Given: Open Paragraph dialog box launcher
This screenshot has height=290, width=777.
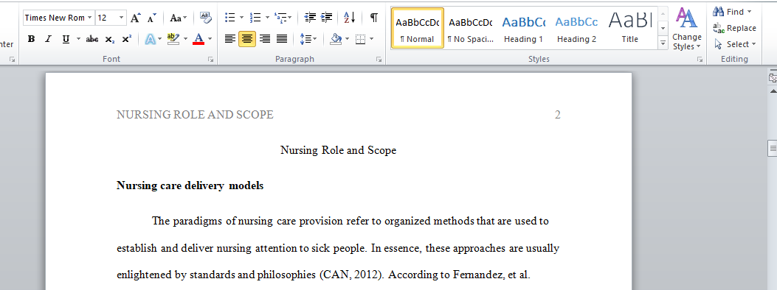Looking at the screenshot, I should click(379, 60).
